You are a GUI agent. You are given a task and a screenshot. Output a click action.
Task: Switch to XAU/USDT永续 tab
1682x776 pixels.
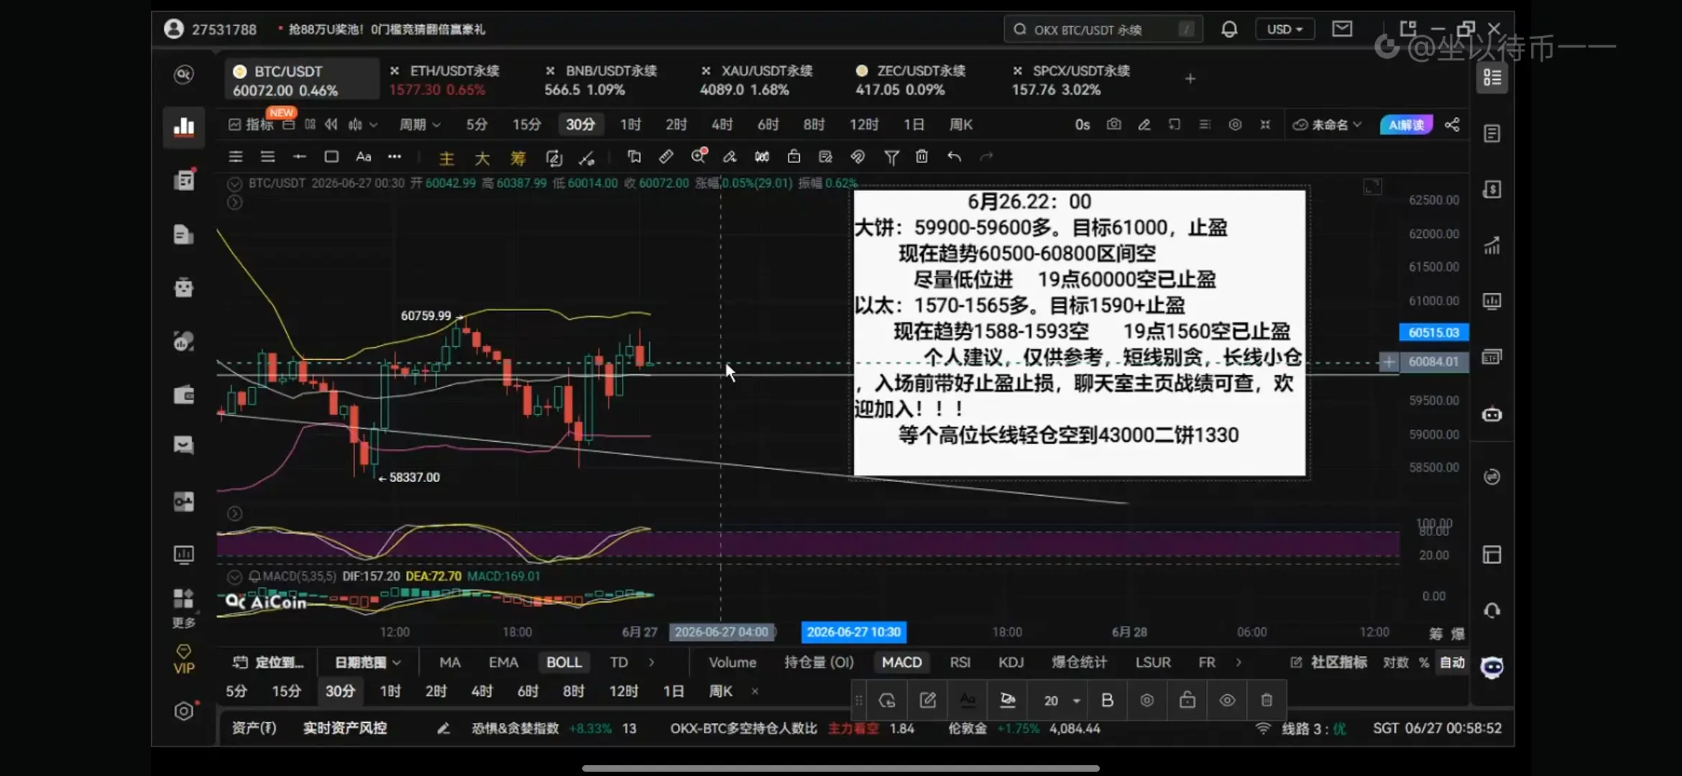757,80
